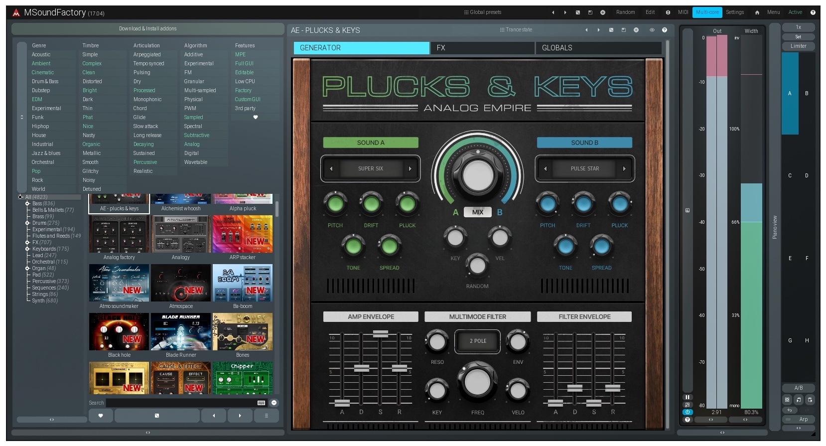Go to the next AE Plucks & Keys preset
The width and height of the screenshot is (826, 446).
599,30
